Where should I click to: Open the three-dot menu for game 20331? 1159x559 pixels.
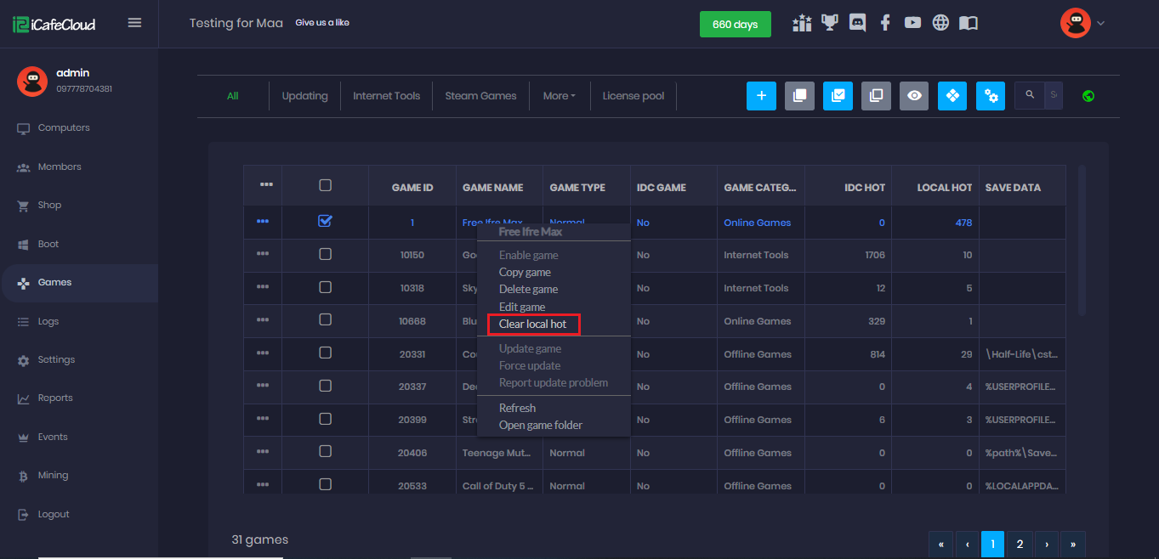pyautogui.click(x=263, y=353)
